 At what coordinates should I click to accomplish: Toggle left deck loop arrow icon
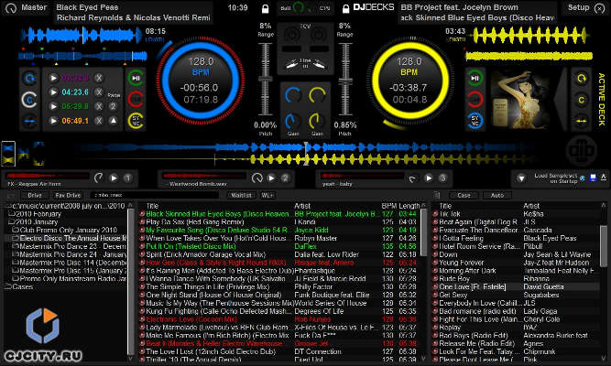(x=29, y=79)
